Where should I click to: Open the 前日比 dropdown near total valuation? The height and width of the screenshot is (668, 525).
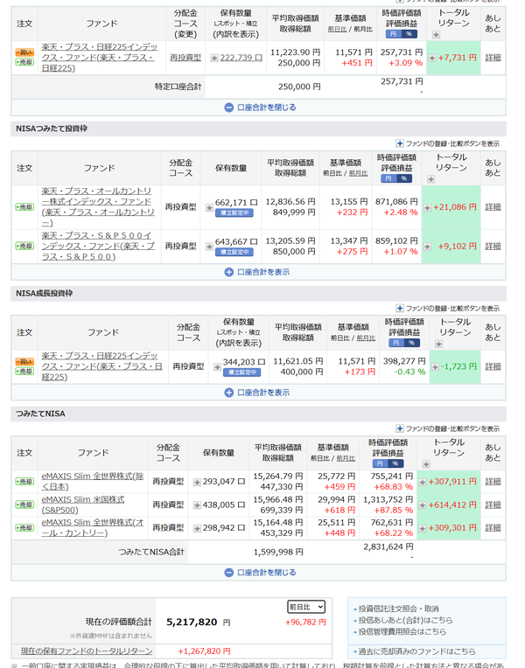click(x=306, y=607)
